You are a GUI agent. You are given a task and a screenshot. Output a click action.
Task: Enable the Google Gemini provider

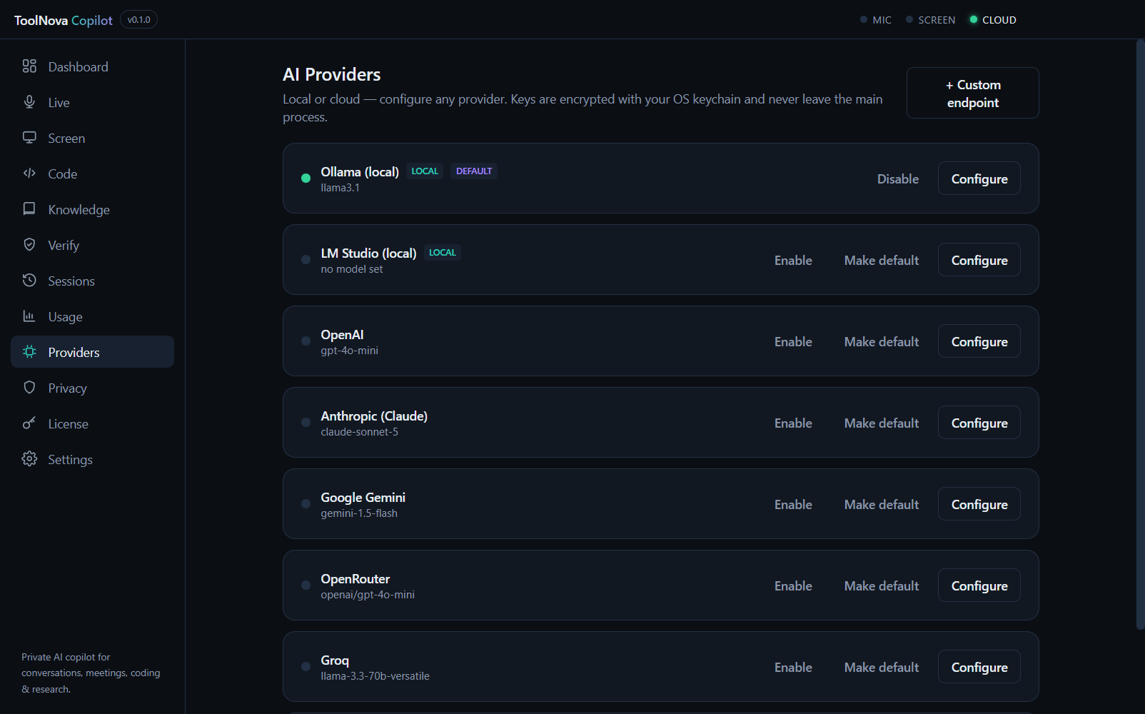coord(793,504)
